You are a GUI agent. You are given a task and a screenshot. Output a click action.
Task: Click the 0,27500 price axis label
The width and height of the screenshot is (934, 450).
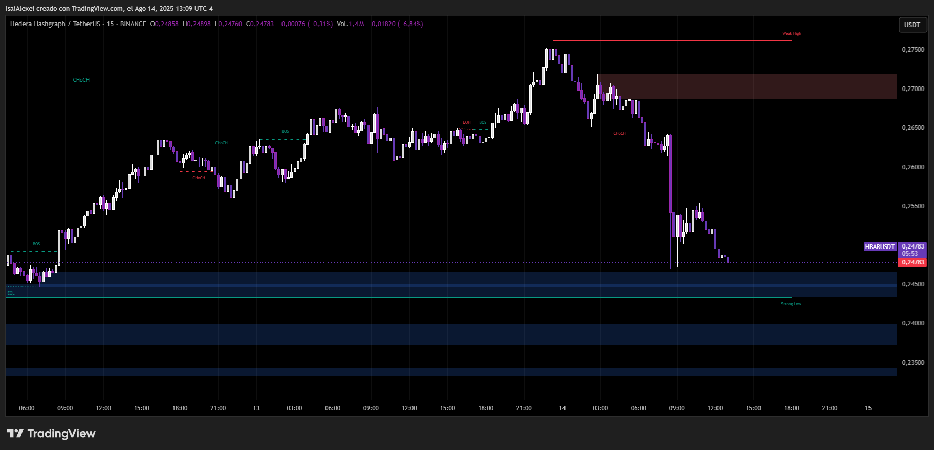pos(913,50)
